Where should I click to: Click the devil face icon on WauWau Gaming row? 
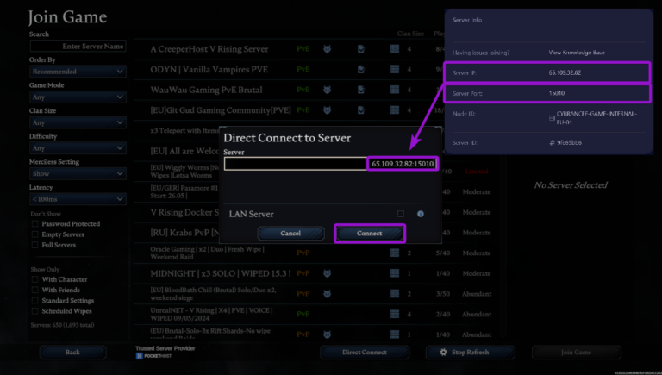[327, 90]
